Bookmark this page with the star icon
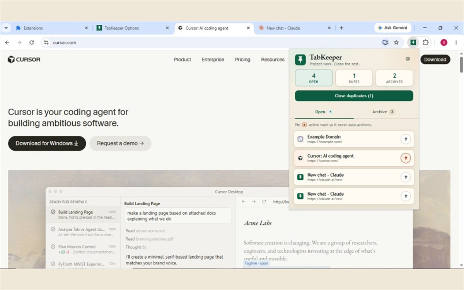This screenshot has height=290, width=464. [x=396, y=43]
